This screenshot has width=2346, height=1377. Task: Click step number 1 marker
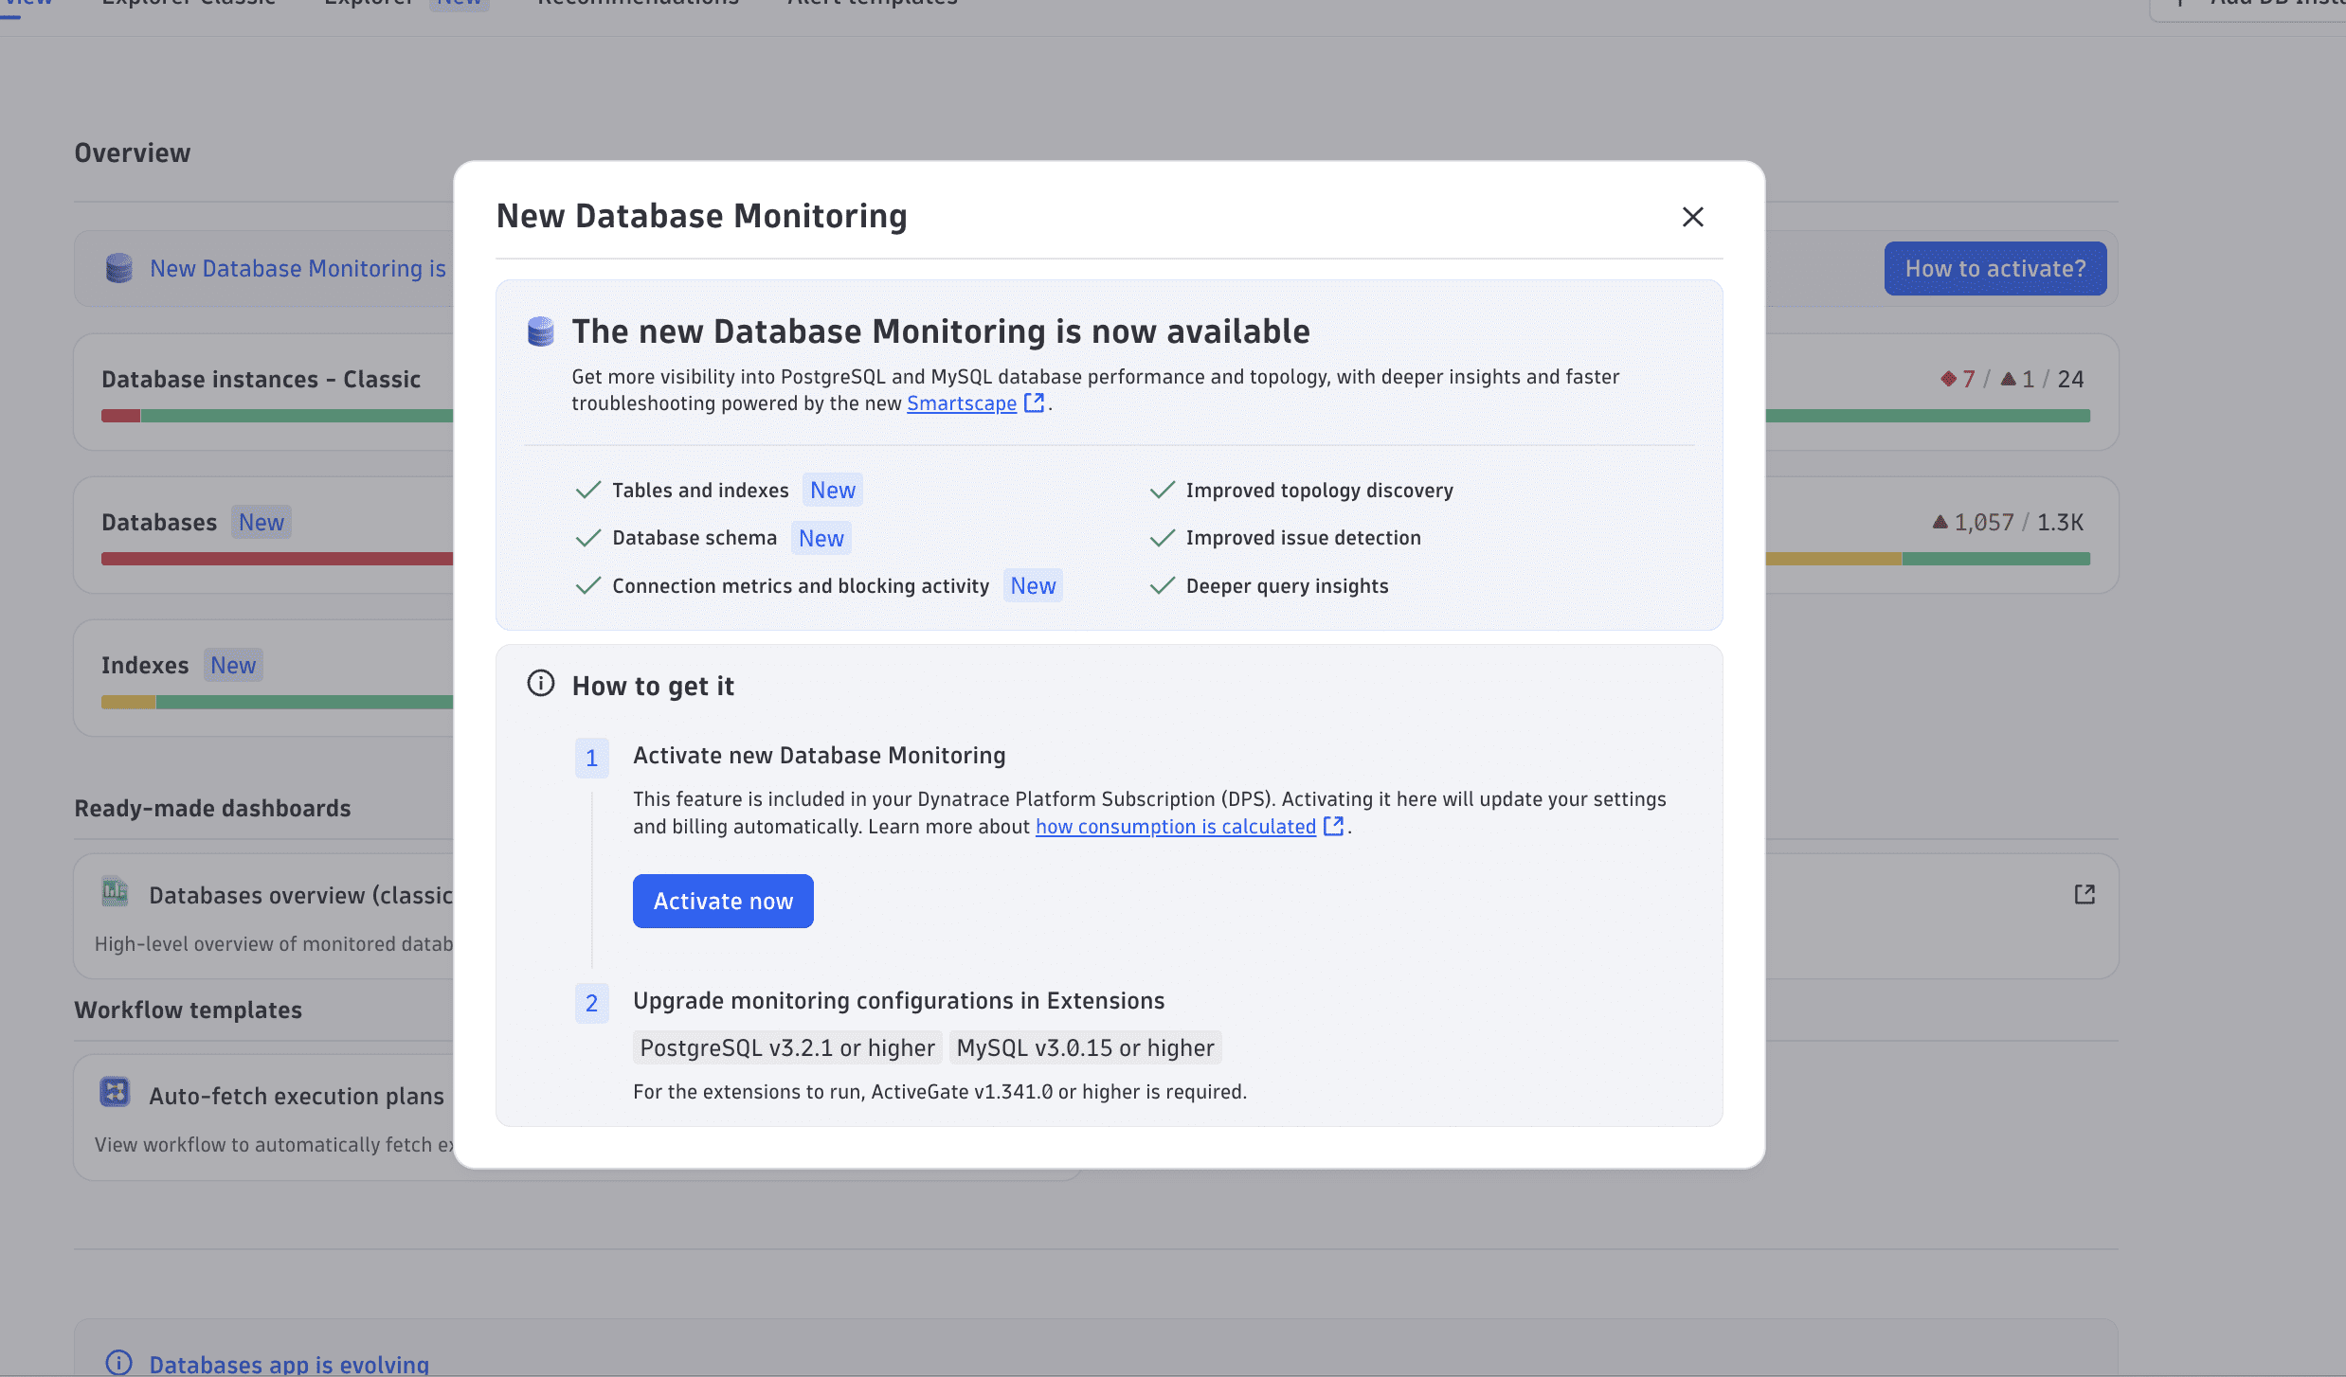click(592, 758)
